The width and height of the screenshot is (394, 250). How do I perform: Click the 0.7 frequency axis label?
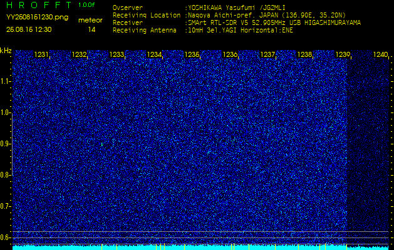pyautogui.click(x=5, y=206)
